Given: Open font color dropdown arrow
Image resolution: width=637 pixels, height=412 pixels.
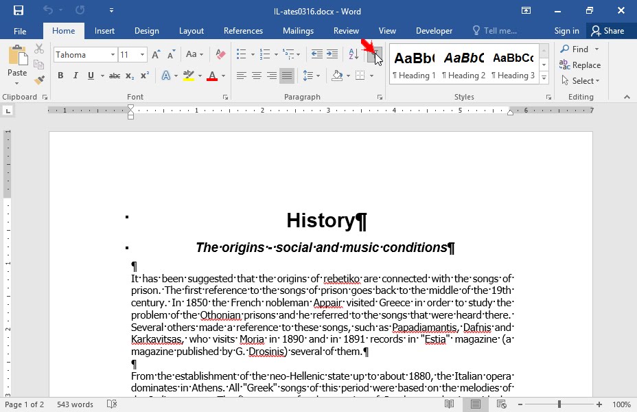Looking at the screenshot, I should point(224,76).
